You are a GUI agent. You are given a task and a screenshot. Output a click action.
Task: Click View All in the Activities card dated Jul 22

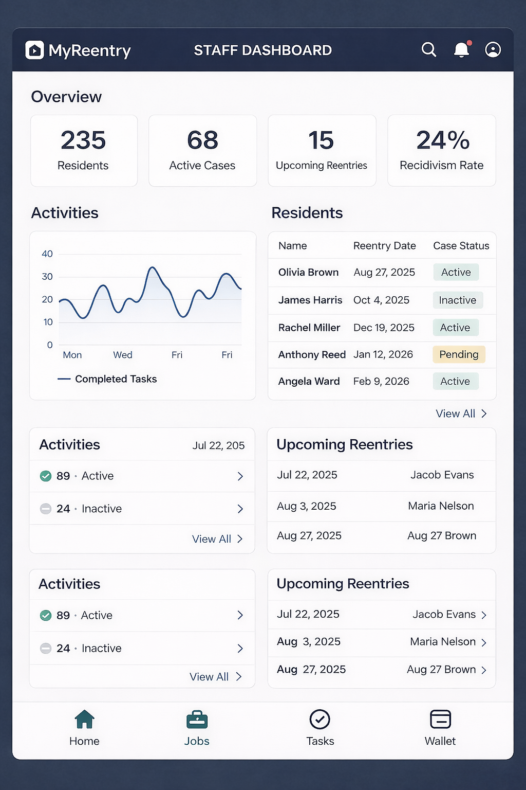pyautogui.click(x=217, y=539)
